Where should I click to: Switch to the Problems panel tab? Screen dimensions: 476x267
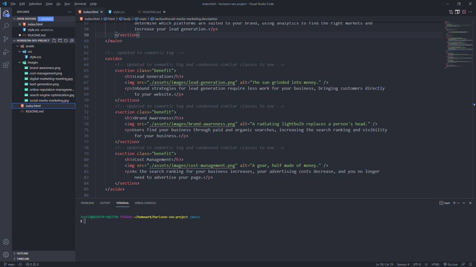tap(87, 203)
